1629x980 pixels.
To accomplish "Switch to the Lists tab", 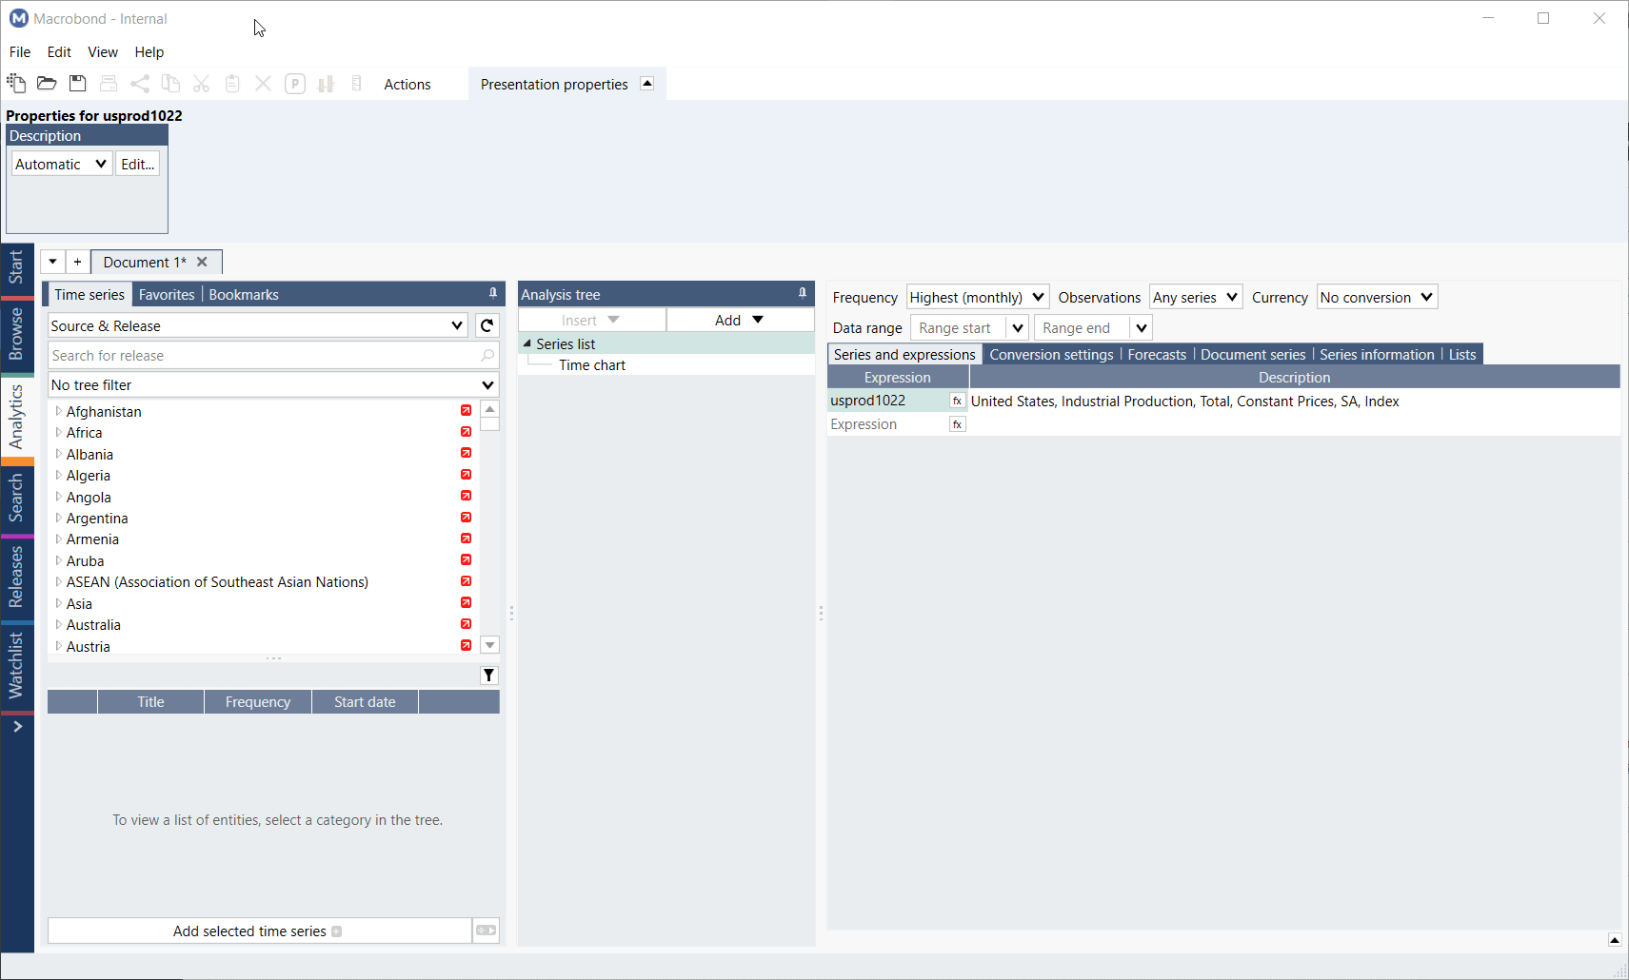I will (1462, 354).
